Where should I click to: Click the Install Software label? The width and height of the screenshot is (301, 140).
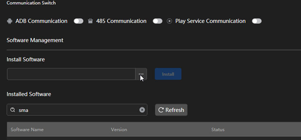point(26,60)
